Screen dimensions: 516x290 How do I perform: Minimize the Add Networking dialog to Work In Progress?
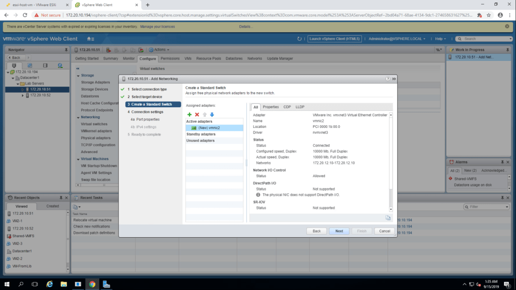pos(394,79)
